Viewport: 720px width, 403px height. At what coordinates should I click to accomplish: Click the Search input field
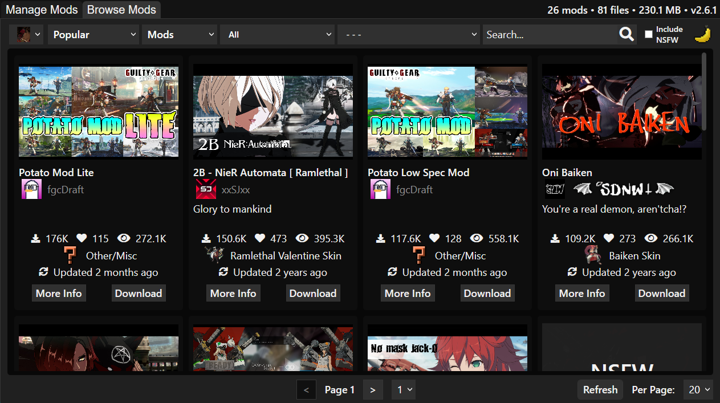pos(550,35)
